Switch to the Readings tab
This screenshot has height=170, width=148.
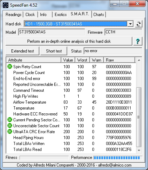pyautogui.click(x=14, y=15)
